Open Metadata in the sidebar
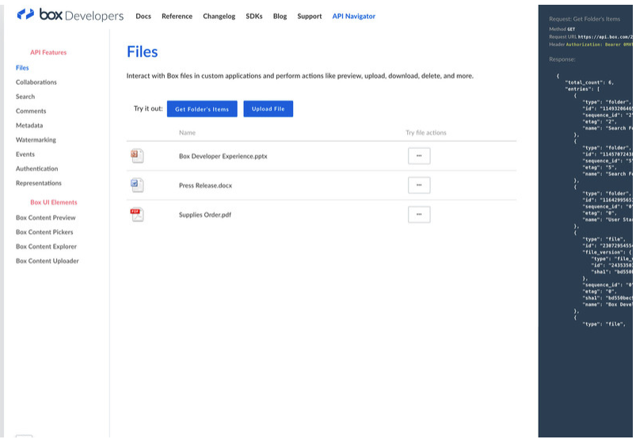This screenshot has height=443, width=636. click(x=29, y=125)
